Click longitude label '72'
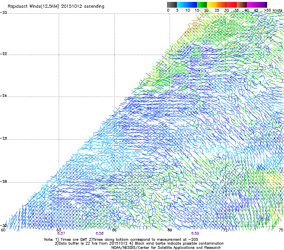The width and height of the screenshot is (284, 250). 225,230
